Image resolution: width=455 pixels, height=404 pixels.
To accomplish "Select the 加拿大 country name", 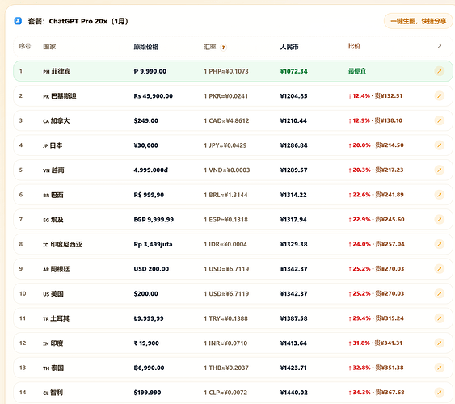I will point(61,120).
